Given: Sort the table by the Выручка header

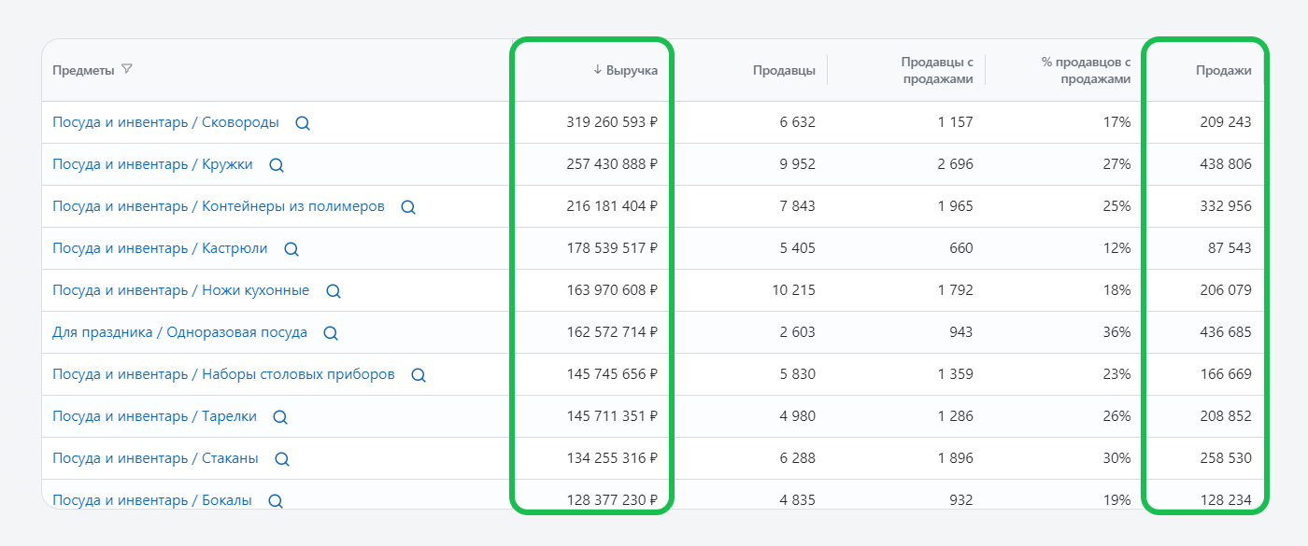Looking at the screenshot, I should (x=625, y=70).
